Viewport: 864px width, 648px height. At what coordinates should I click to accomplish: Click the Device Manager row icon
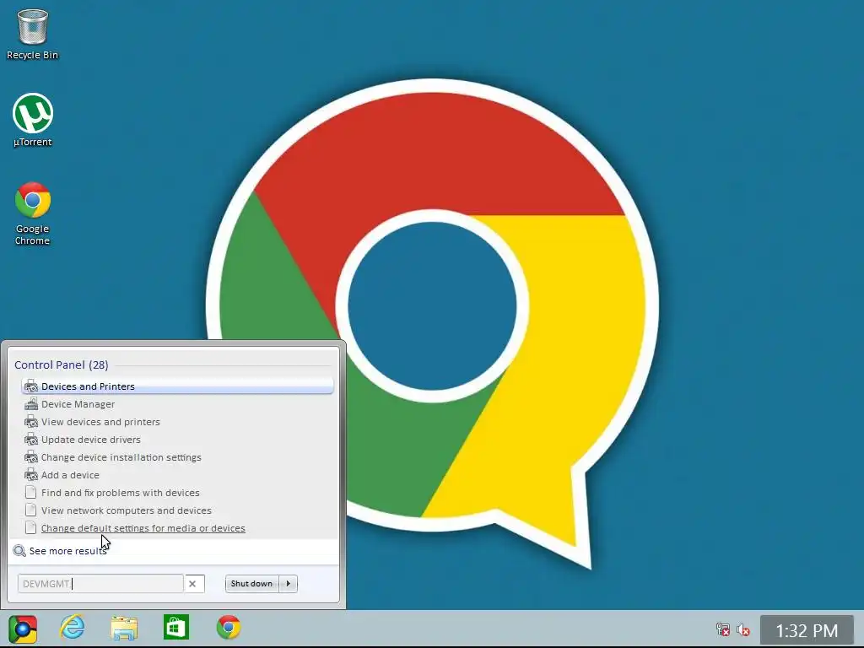[x=31, y=404]
